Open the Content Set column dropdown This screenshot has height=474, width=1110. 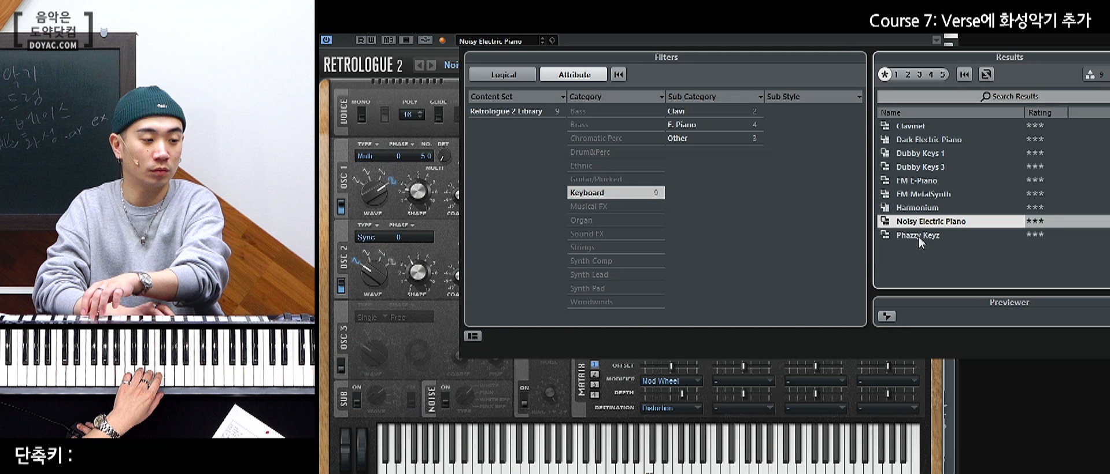(x=563, y=97)
